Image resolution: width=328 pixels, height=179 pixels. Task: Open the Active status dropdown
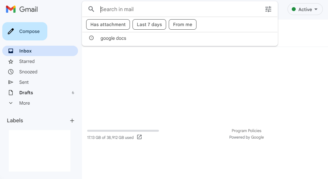pyautogui.click(x=305, y=9)
